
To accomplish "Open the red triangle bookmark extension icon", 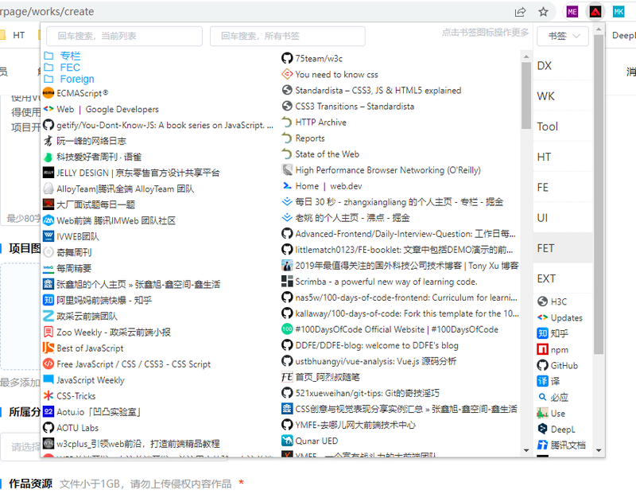I will [x=595, y=12].
